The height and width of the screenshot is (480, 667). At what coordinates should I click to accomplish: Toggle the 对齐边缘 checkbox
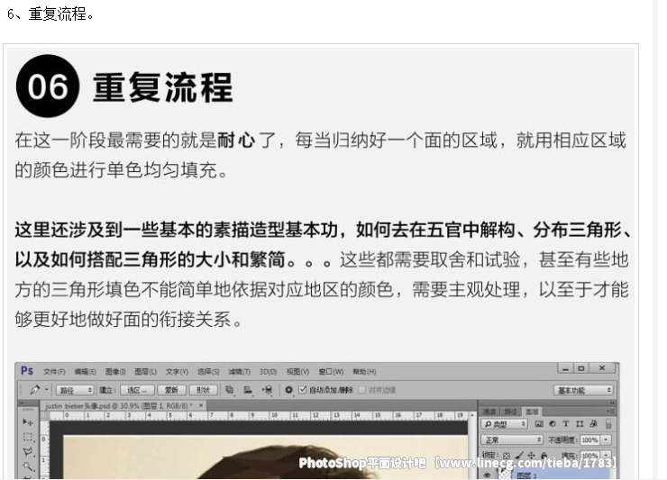click(361, 390)
